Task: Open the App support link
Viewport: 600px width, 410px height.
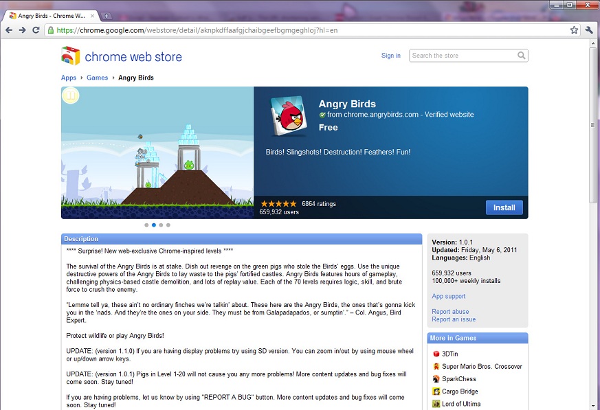Action: coord(449,296)
